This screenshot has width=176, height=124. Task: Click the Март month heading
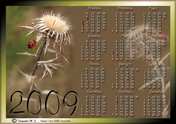tap(153, 9)
